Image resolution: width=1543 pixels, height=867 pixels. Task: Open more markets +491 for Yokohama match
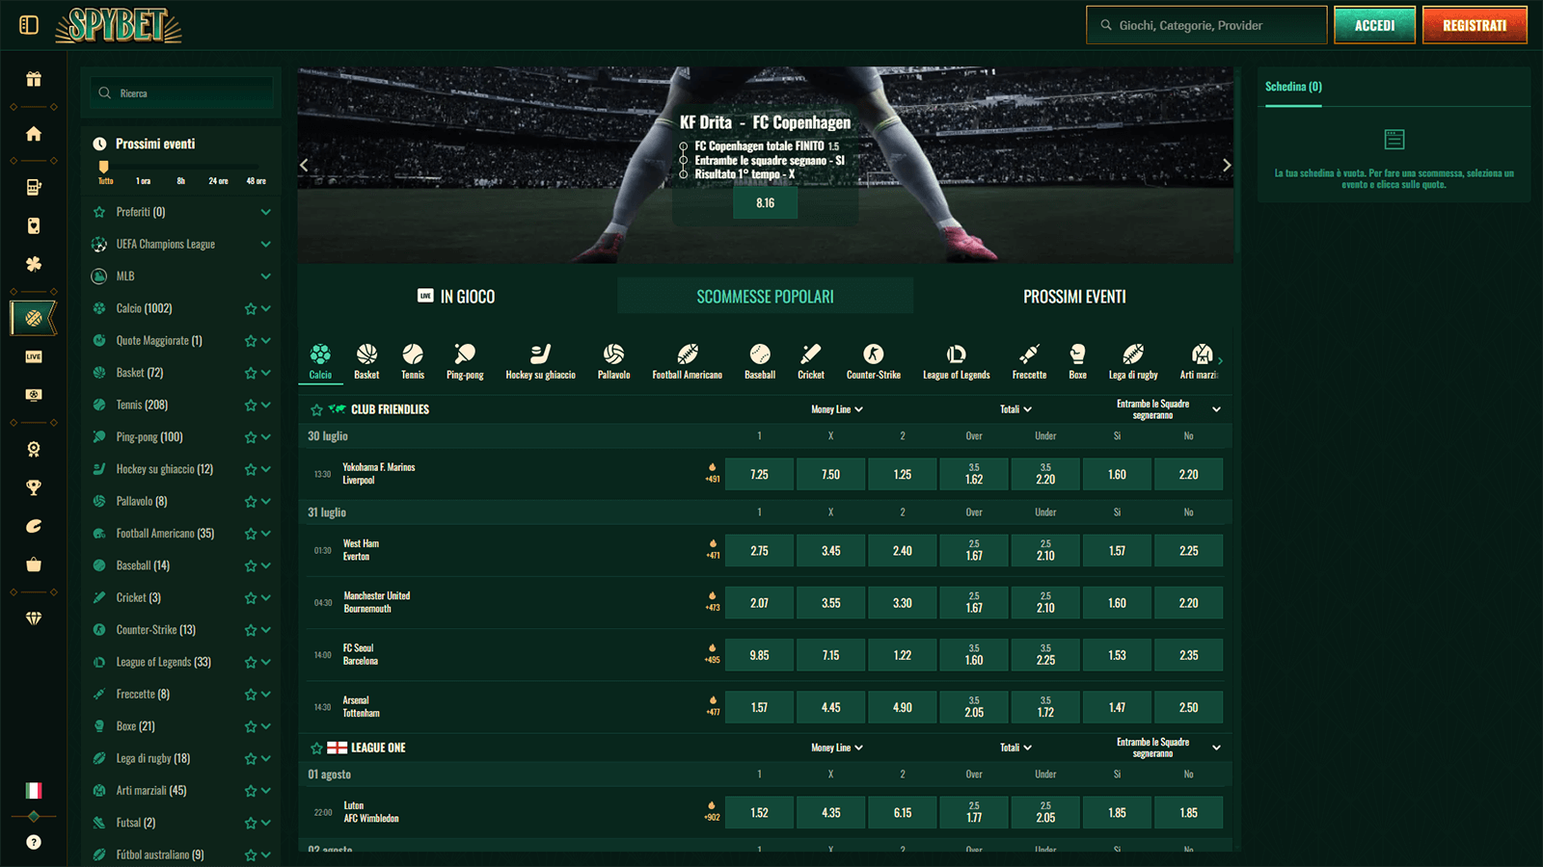coord(713,473)
